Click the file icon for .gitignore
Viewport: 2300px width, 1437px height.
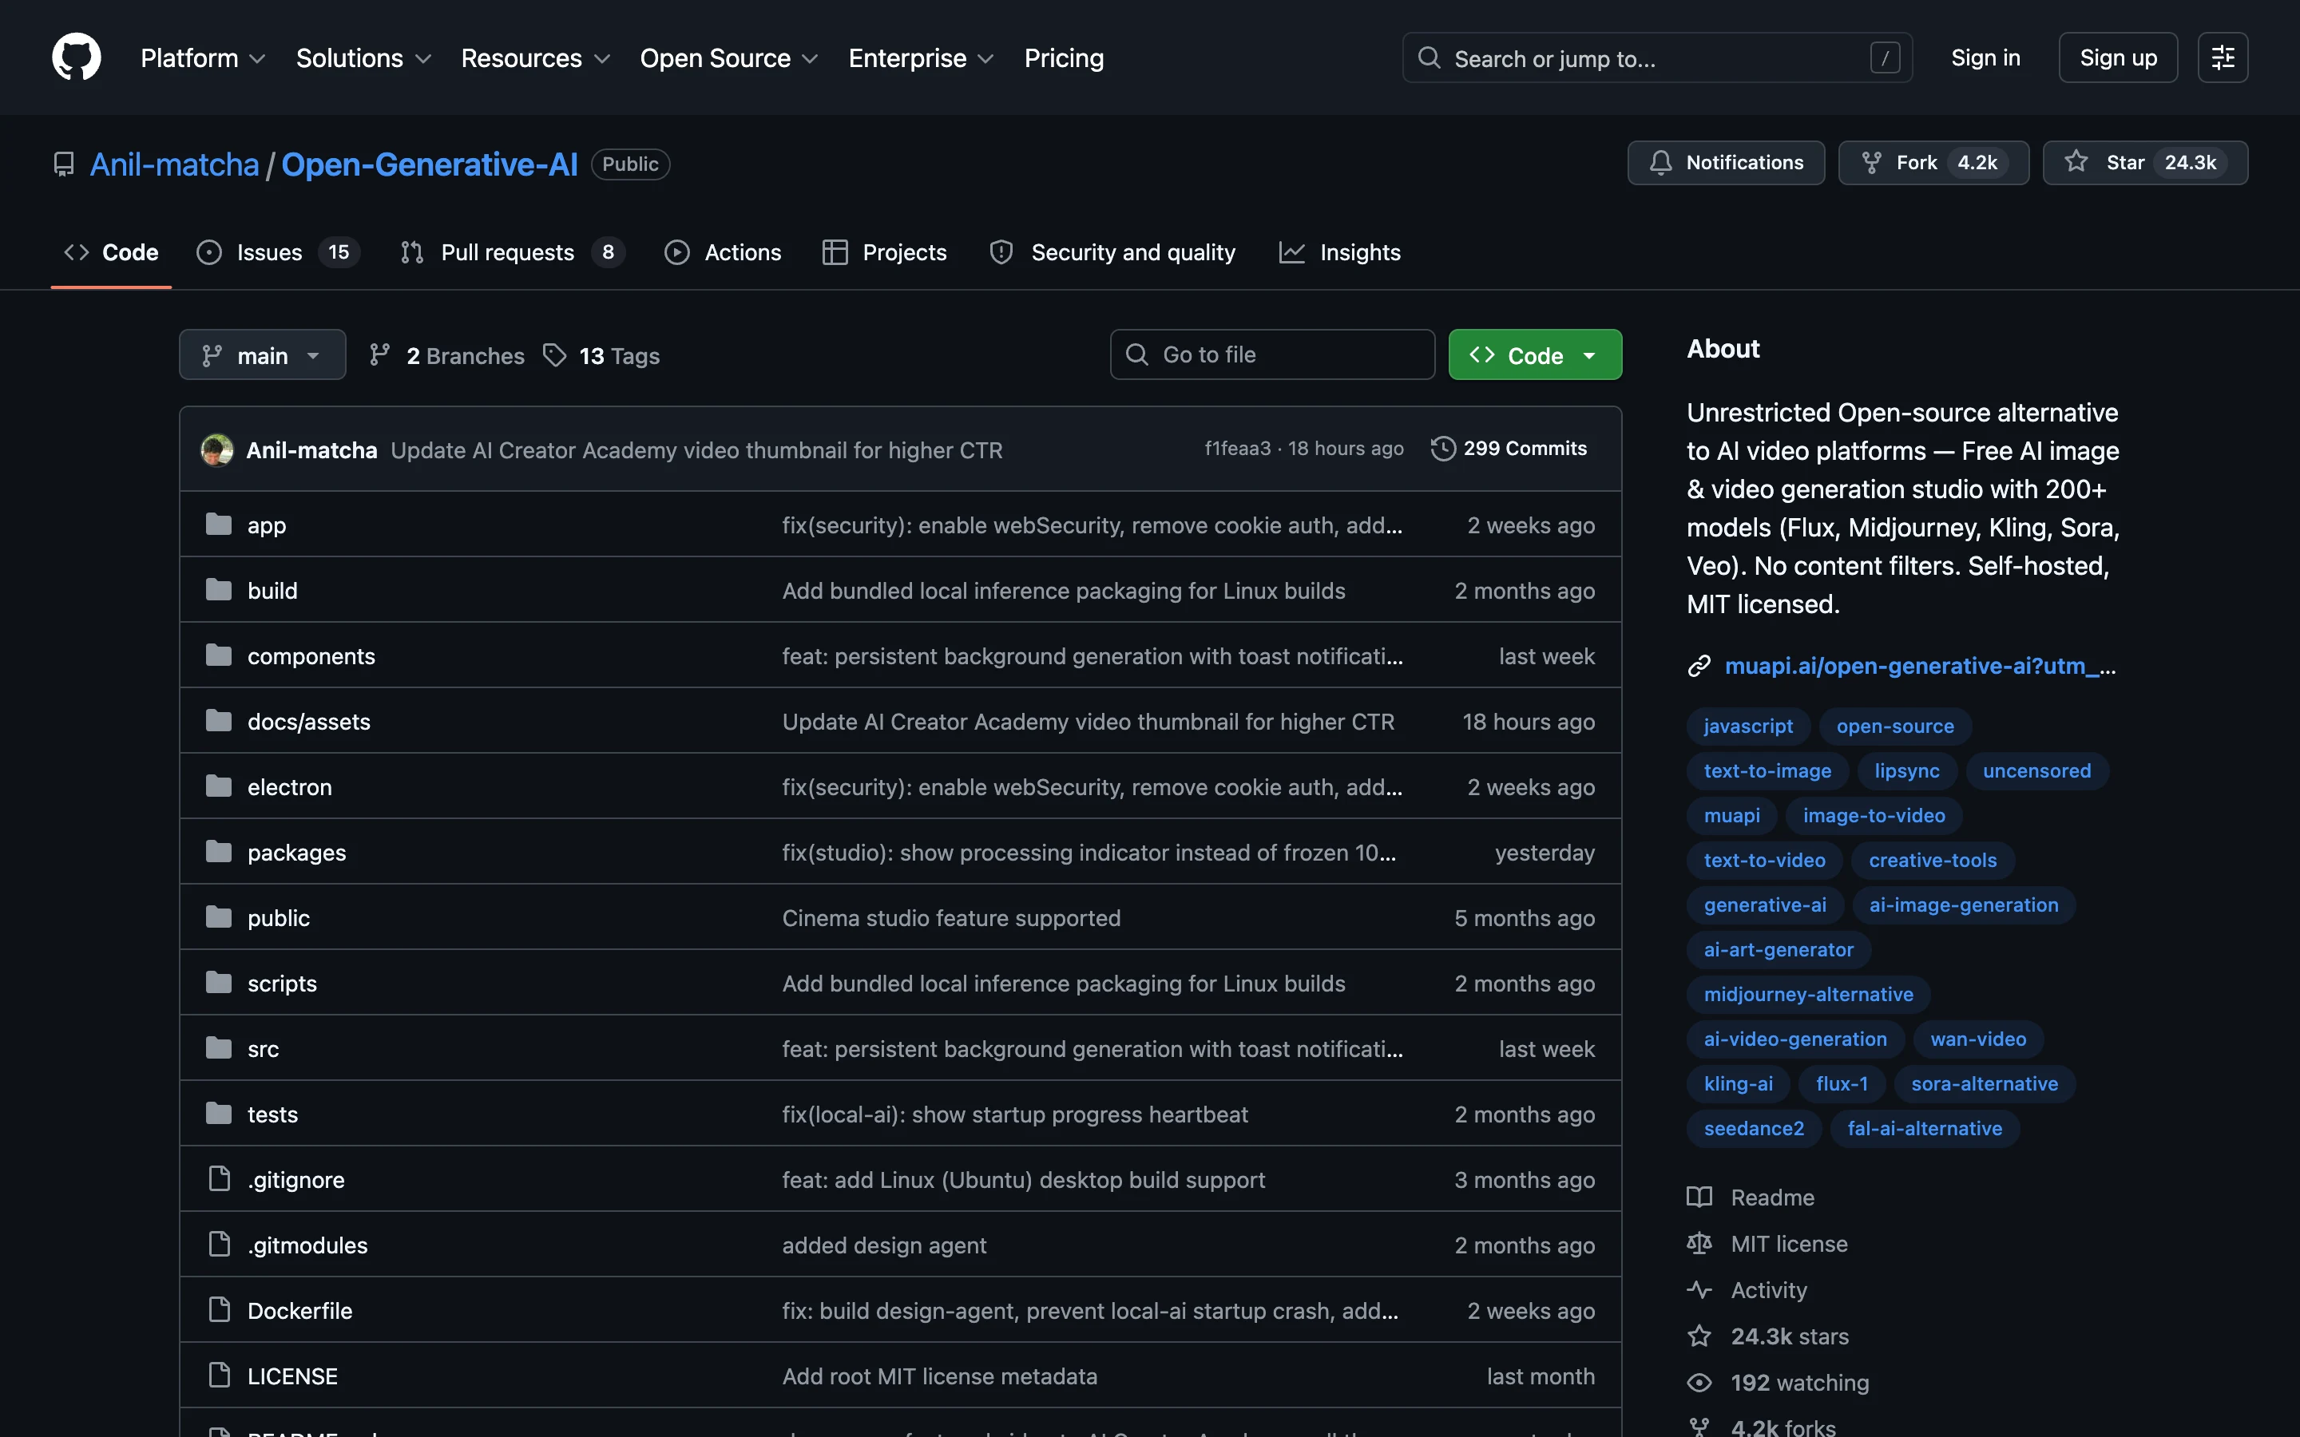pyautogui.click(x=220, y=1179)
